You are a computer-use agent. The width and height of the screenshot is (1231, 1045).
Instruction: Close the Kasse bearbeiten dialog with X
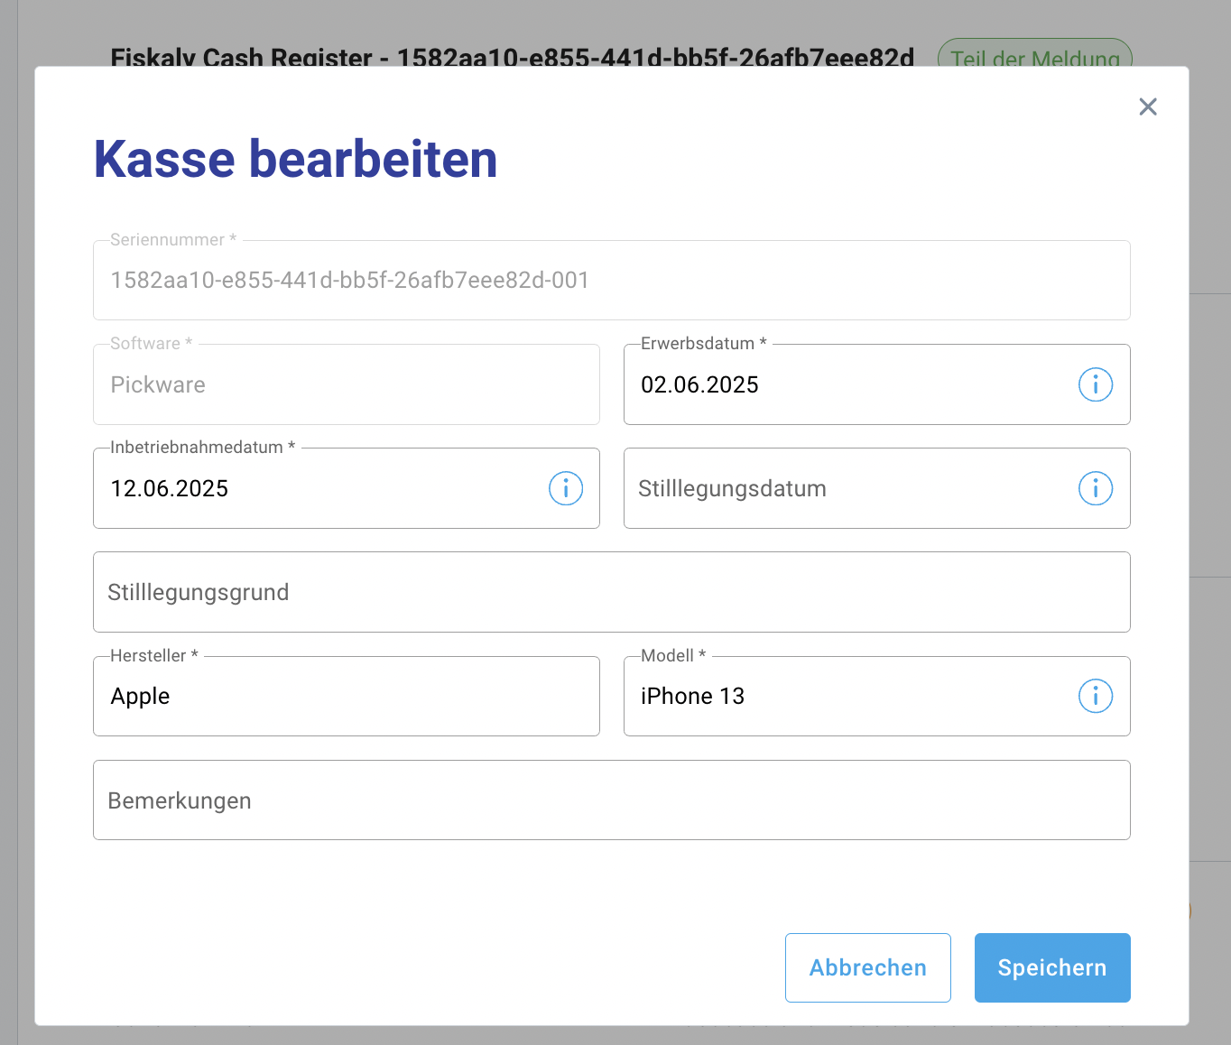click(x=1147, y=106)
